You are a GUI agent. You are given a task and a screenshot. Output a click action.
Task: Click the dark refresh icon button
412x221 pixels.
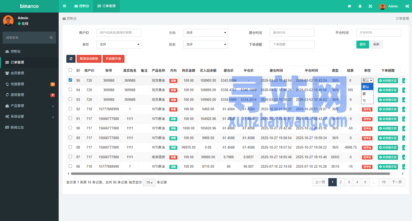(71, 59)
